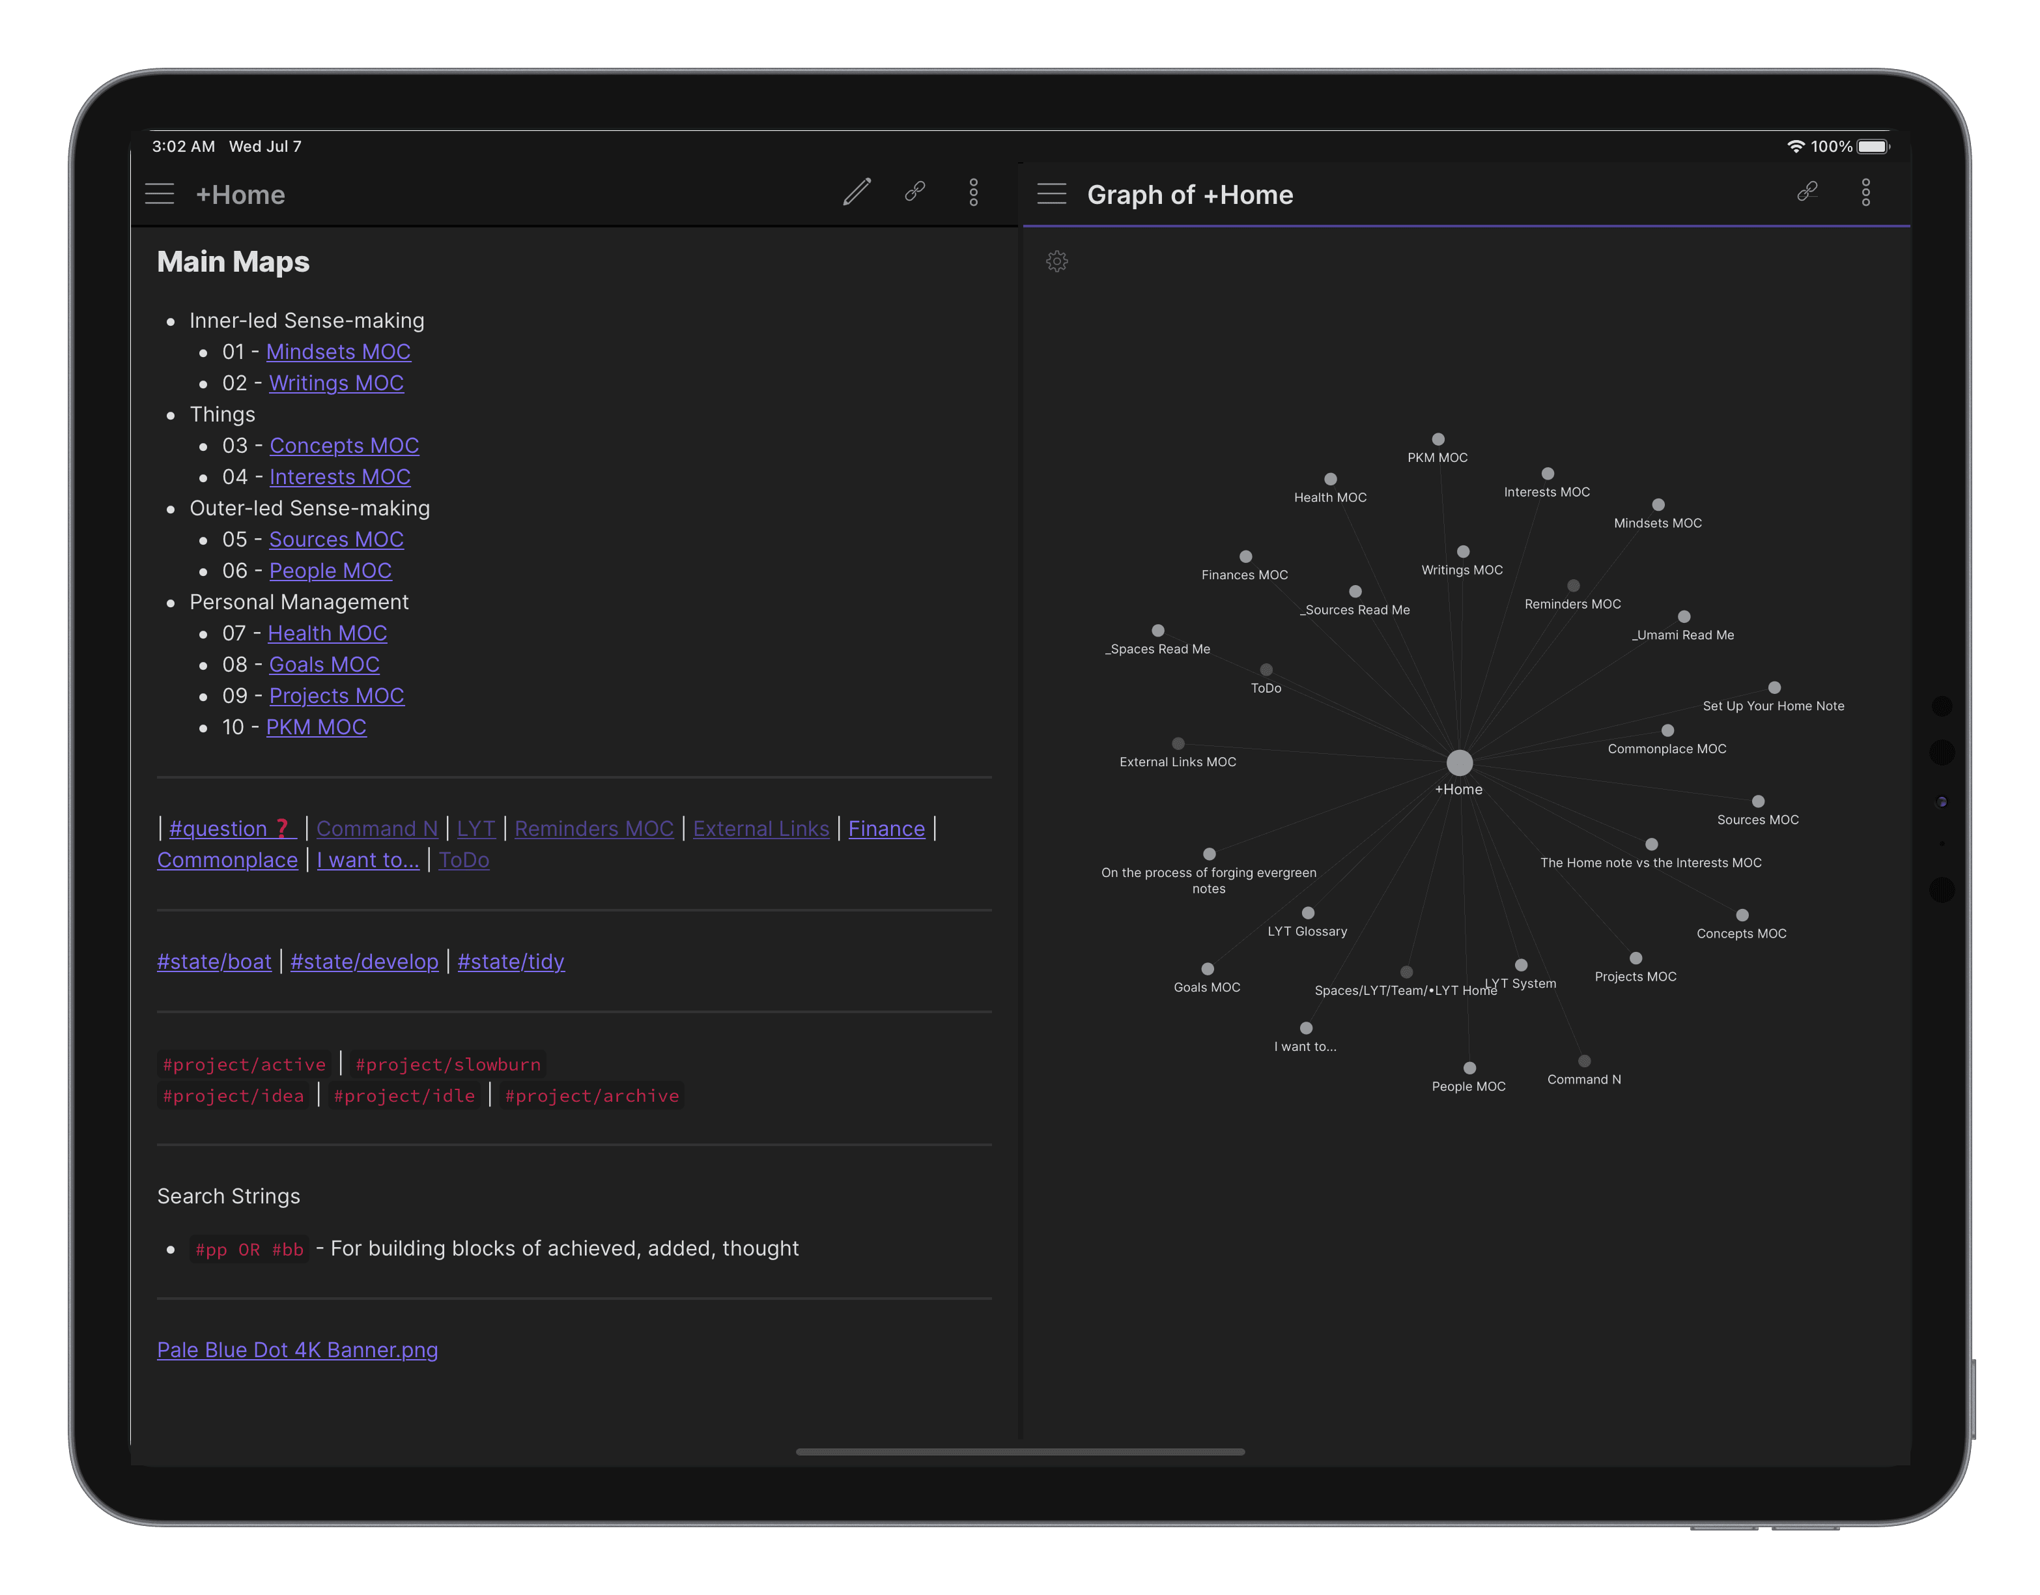Select the Interests MOC graph node
Viewport: 2040px width, 1595px height.
1548,474
